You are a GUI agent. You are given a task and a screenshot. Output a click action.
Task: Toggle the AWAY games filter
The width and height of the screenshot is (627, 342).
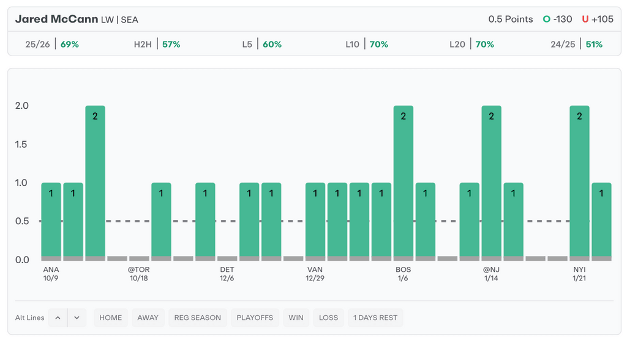[x=148, y=318]
